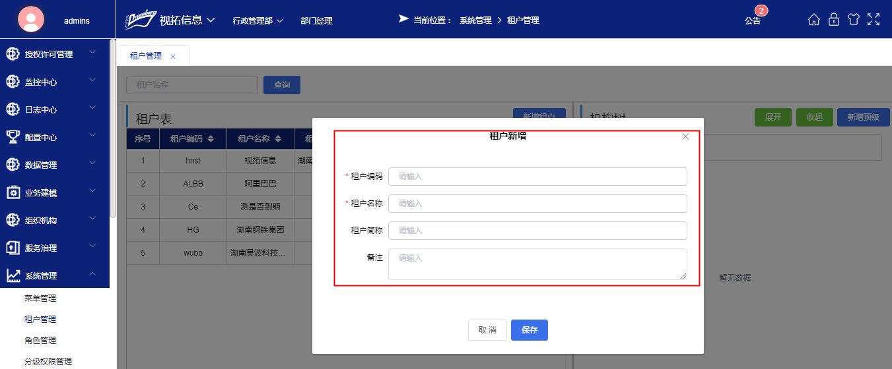Sort table by 租户编码 column arrows
This screenshot has height=369, width=892.
click(211, 139)
